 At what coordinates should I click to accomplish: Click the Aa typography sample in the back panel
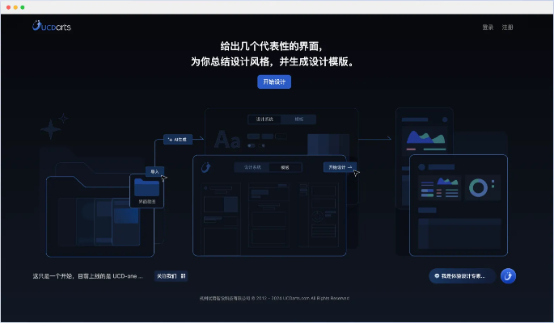point(227,141)
